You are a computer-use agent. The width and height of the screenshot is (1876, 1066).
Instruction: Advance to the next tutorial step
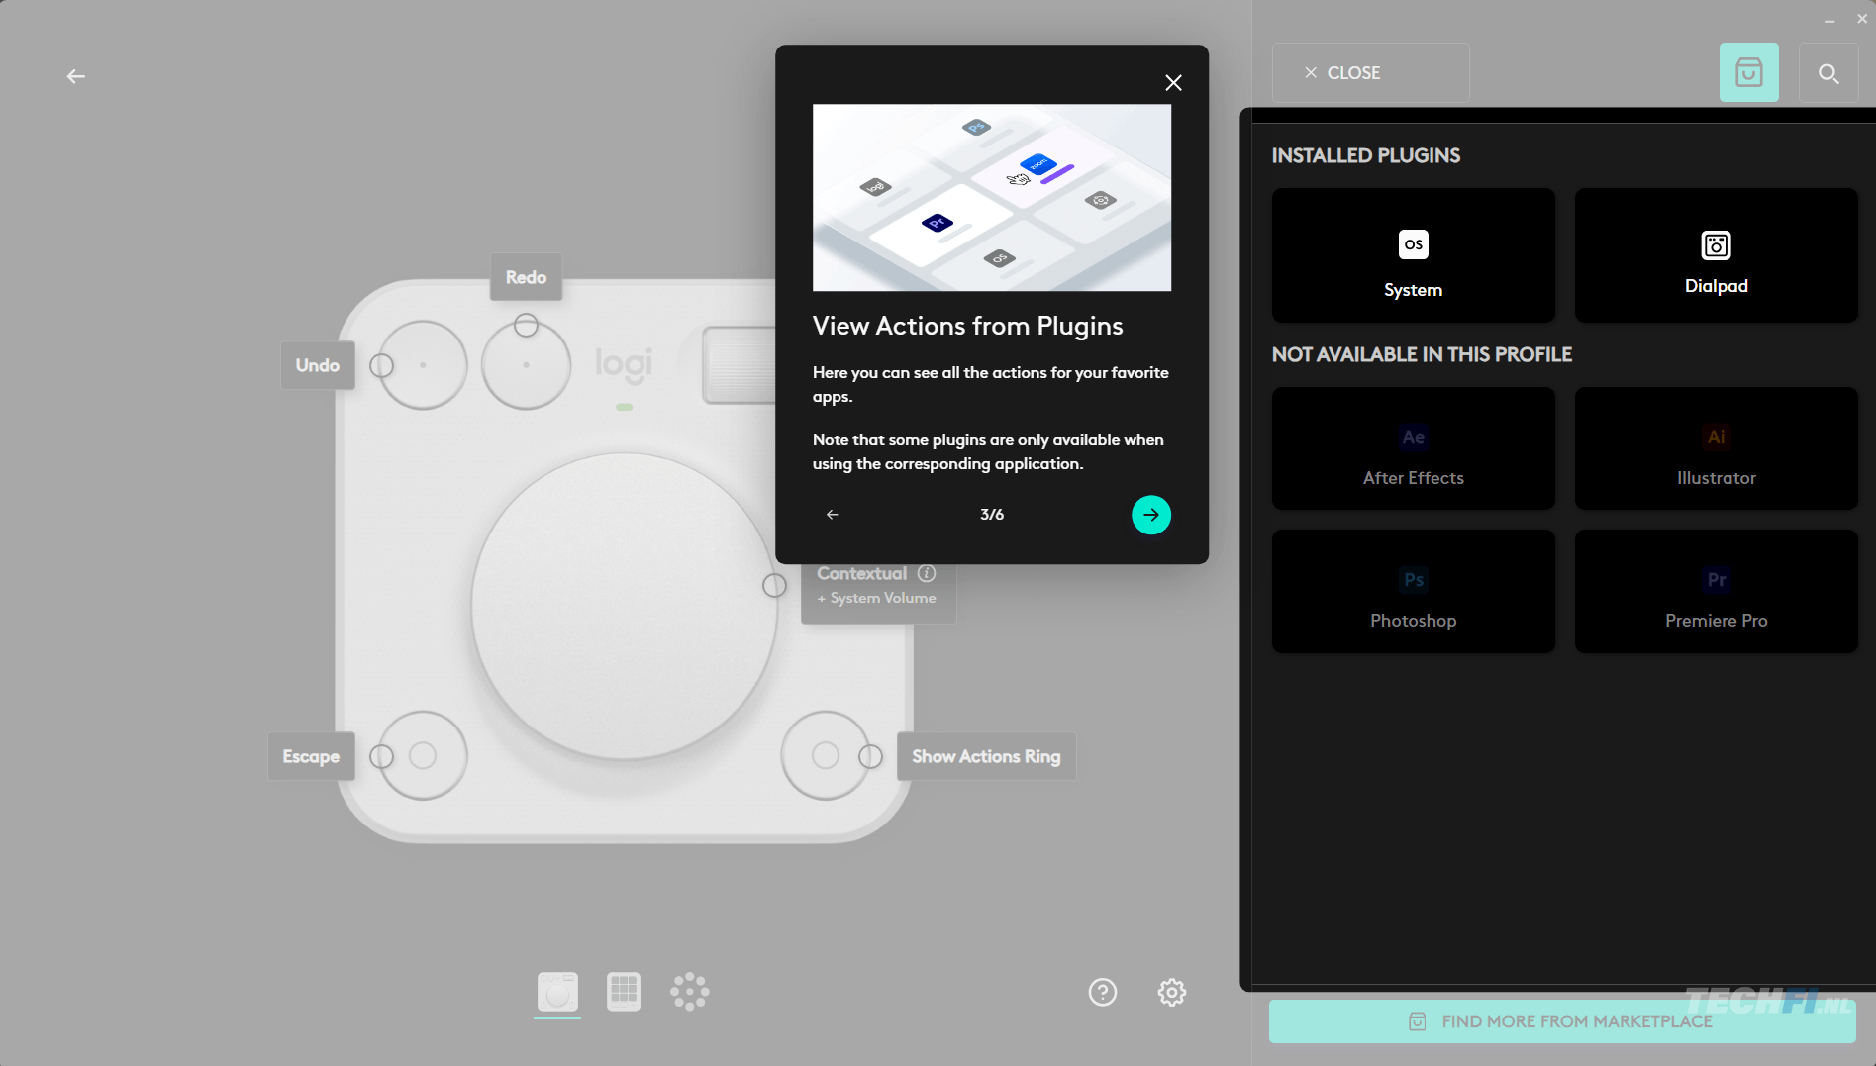coord(1150,514)
